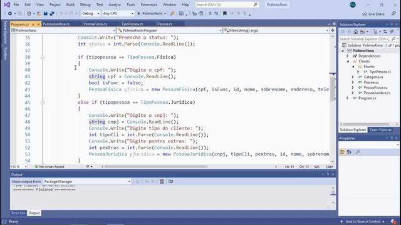Pin the Program.cs tab
This screenshot has height=225, width=401.
(x=33, y=24)
